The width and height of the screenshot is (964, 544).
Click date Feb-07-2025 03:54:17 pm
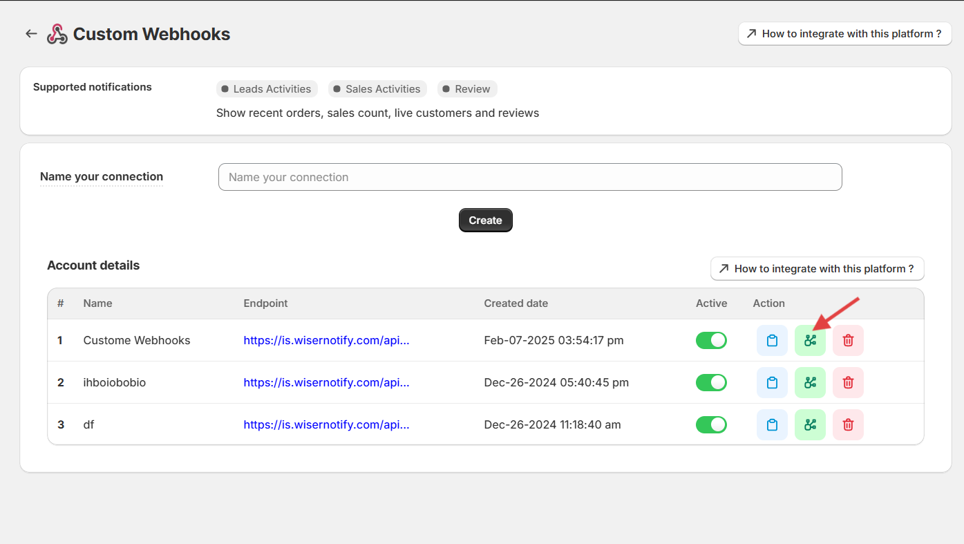tap(554, 340)
